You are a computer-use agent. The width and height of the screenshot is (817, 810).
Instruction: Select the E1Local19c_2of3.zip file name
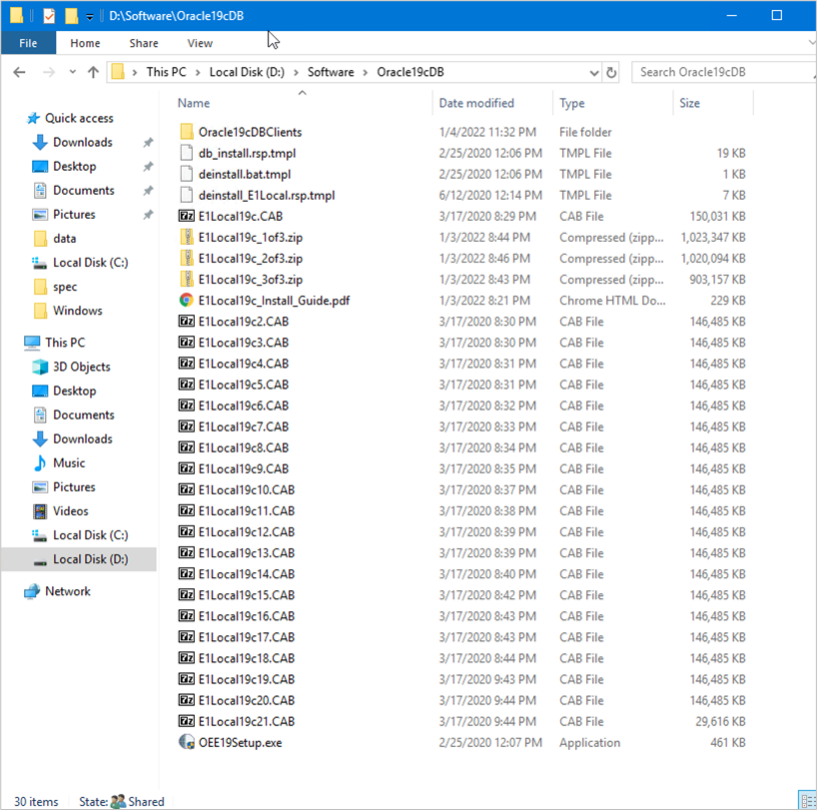click(x=250, y=259)
